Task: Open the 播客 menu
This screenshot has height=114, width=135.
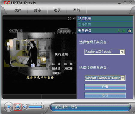Action: coord(37,10)
